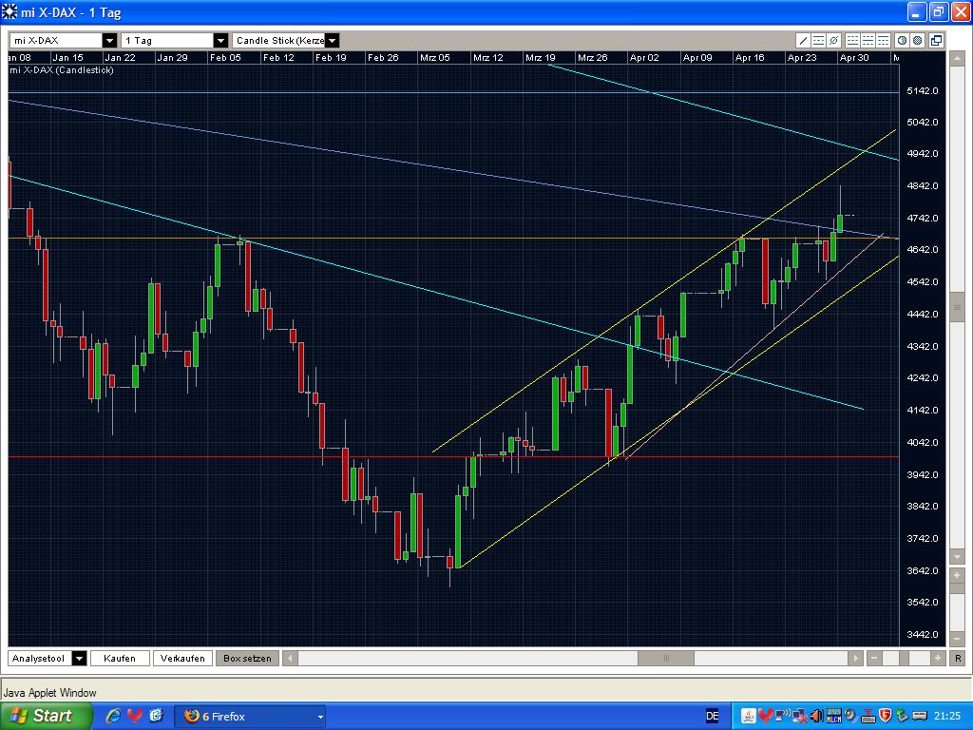Click the mi X-DAX window icon
Screen dimensions: 973x730
pos(10,11)
